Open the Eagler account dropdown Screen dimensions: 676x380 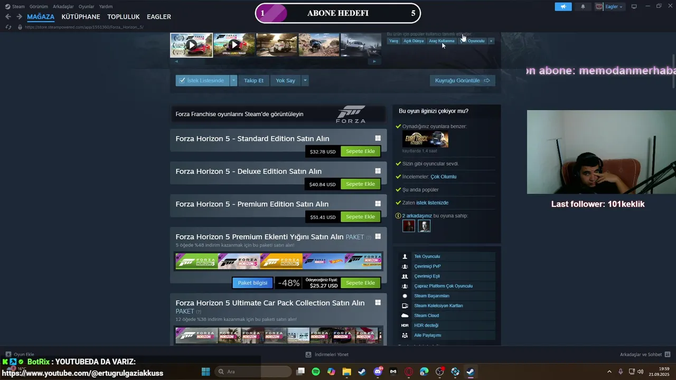click(x=609, y=6)
